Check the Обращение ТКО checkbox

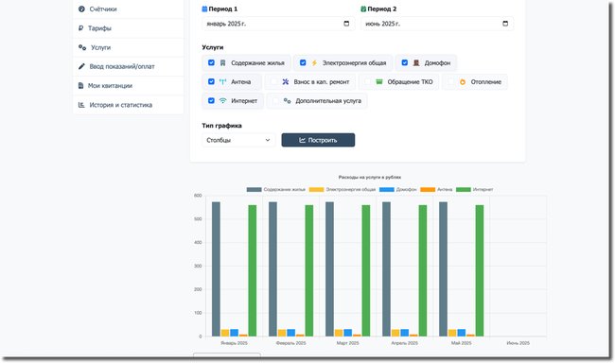(367, 81)
